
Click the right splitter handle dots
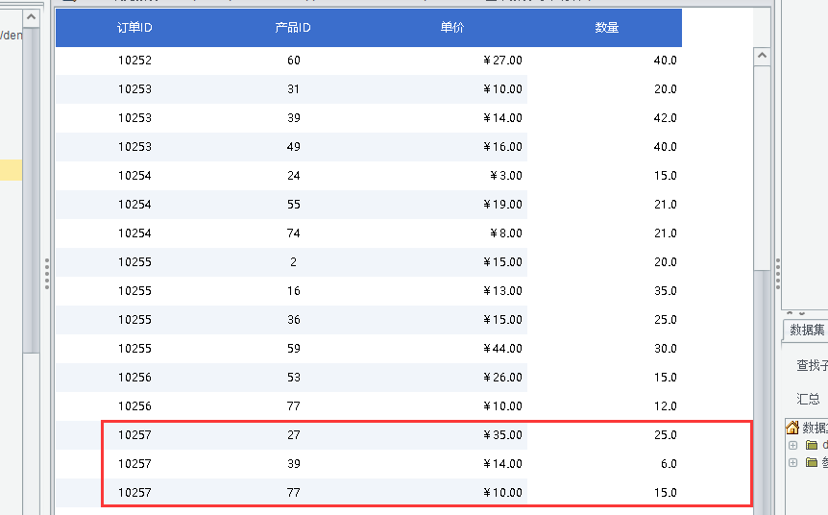(x=778, y=273)
